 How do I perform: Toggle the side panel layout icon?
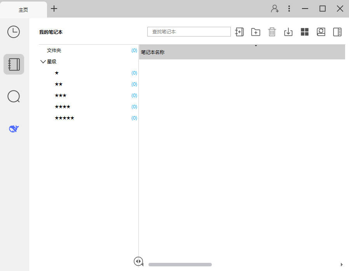tap(337, 32)
